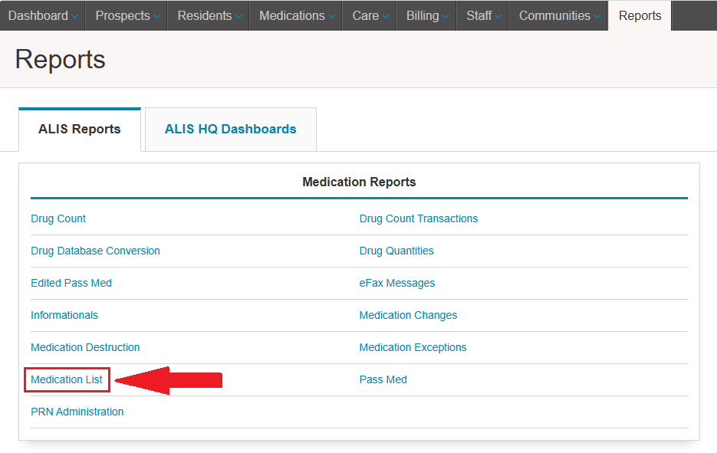Open the Pass Med report
The image size is (717, 453).
[383, 380]
